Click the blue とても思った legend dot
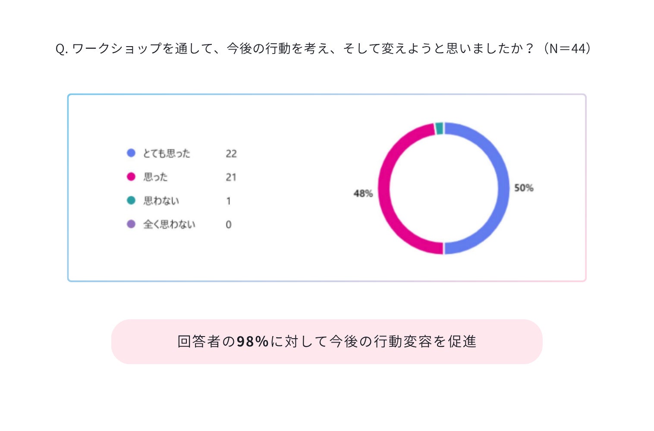The image size is (654, 431). click(131, 153)
